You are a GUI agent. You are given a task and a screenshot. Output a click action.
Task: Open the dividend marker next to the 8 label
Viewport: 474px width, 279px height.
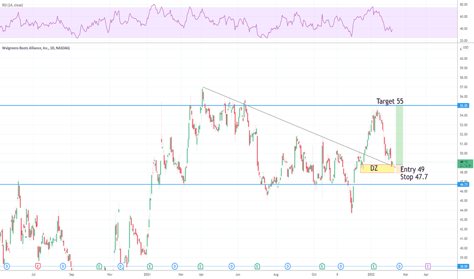[341, 266]
